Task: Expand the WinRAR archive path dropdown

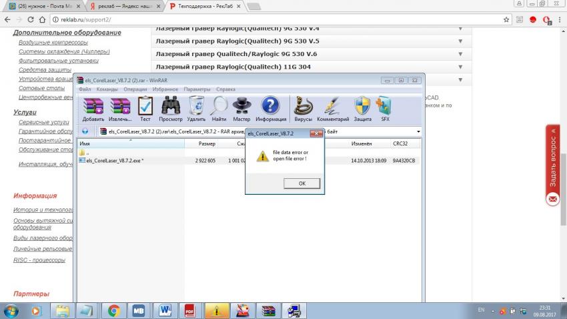Action: click(x=418, y=131)
